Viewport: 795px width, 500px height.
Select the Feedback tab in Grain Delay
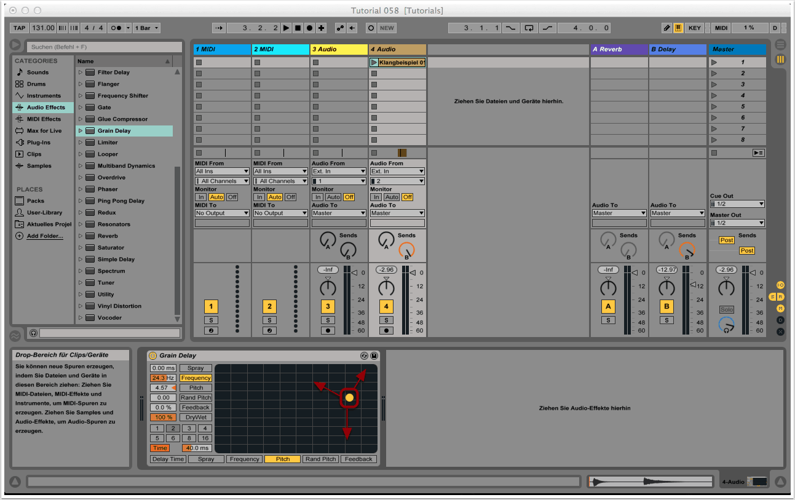tap(358, 459)
